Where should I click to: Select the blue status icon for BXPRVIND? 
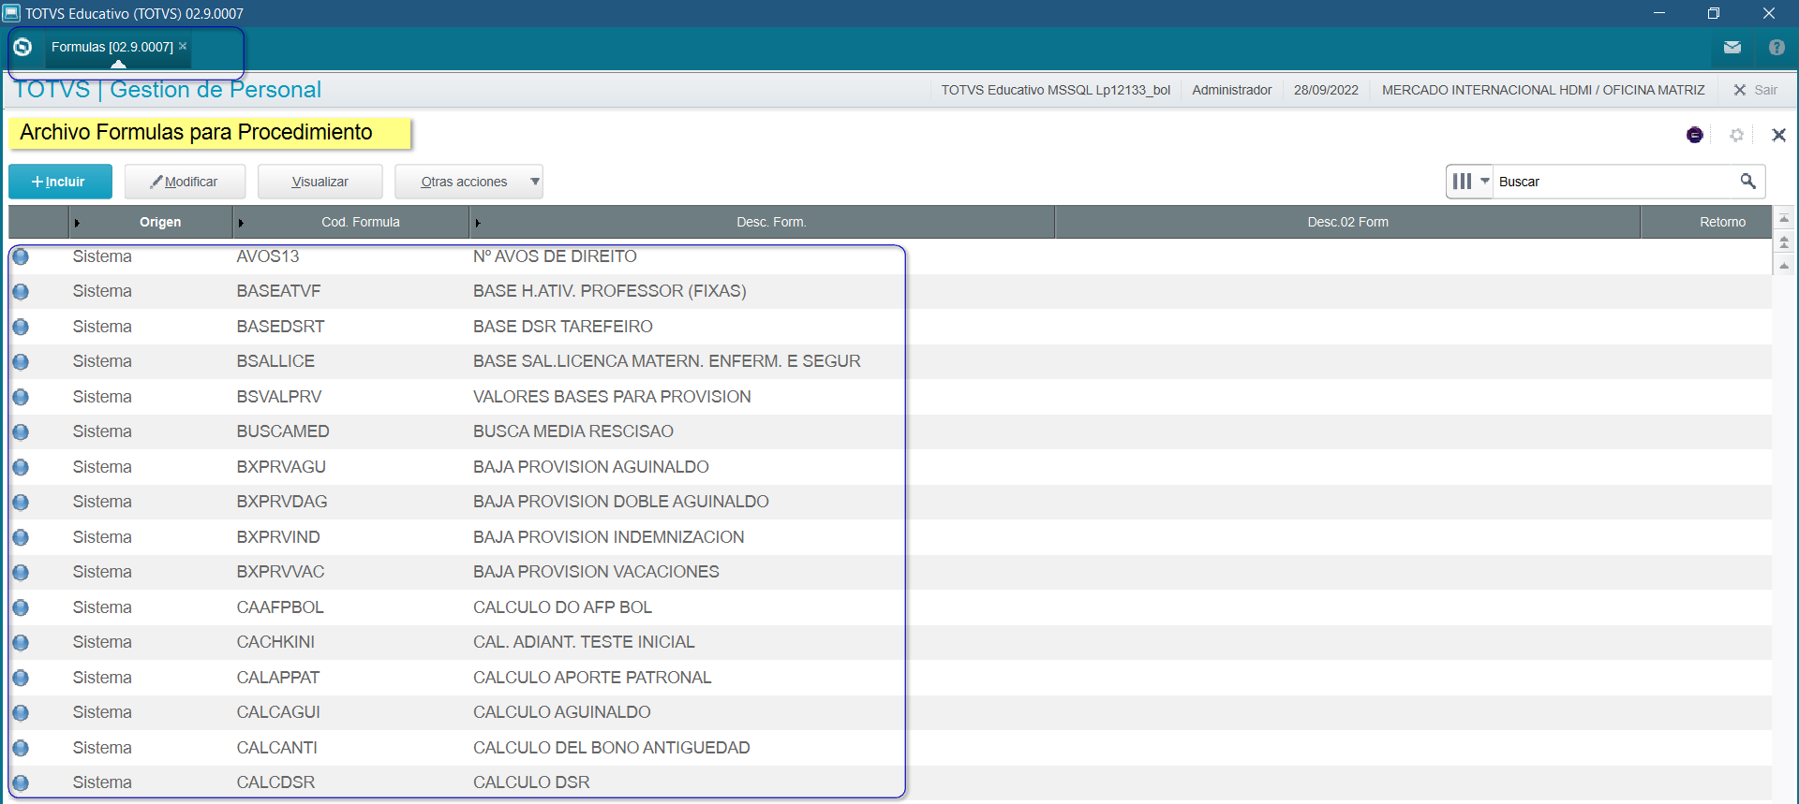(x=21, y=537)
